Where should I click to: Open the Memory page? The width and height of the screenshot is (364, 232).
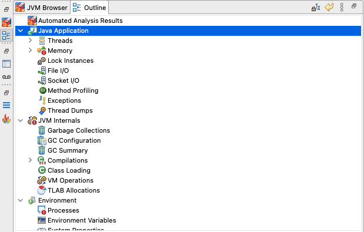pyautogui.click(x=60, y=51)
